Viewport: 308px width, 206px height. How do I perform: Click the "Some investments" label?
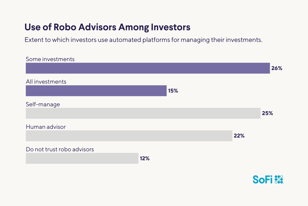(x=50, y=59)
